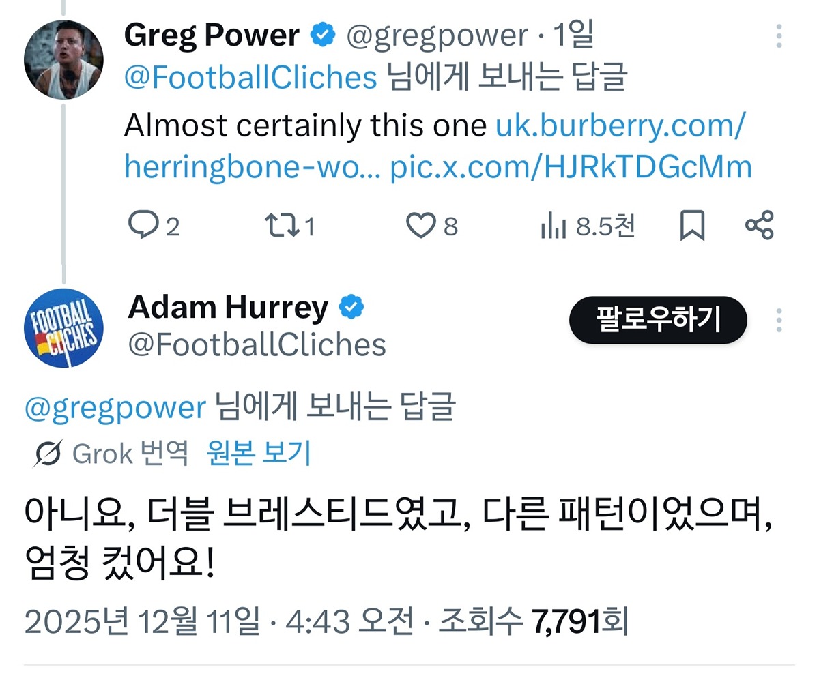
Task: Tap the @gregpower mention in reply line
Action: pyautogui.click(x=115, y=407)
